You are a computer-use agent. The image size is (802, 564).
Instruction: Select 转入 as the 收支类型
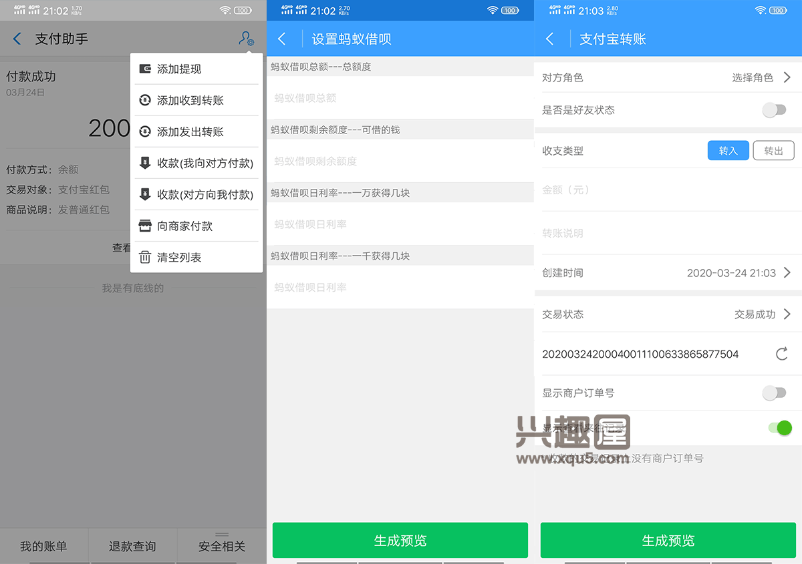(x=728, y=151)
